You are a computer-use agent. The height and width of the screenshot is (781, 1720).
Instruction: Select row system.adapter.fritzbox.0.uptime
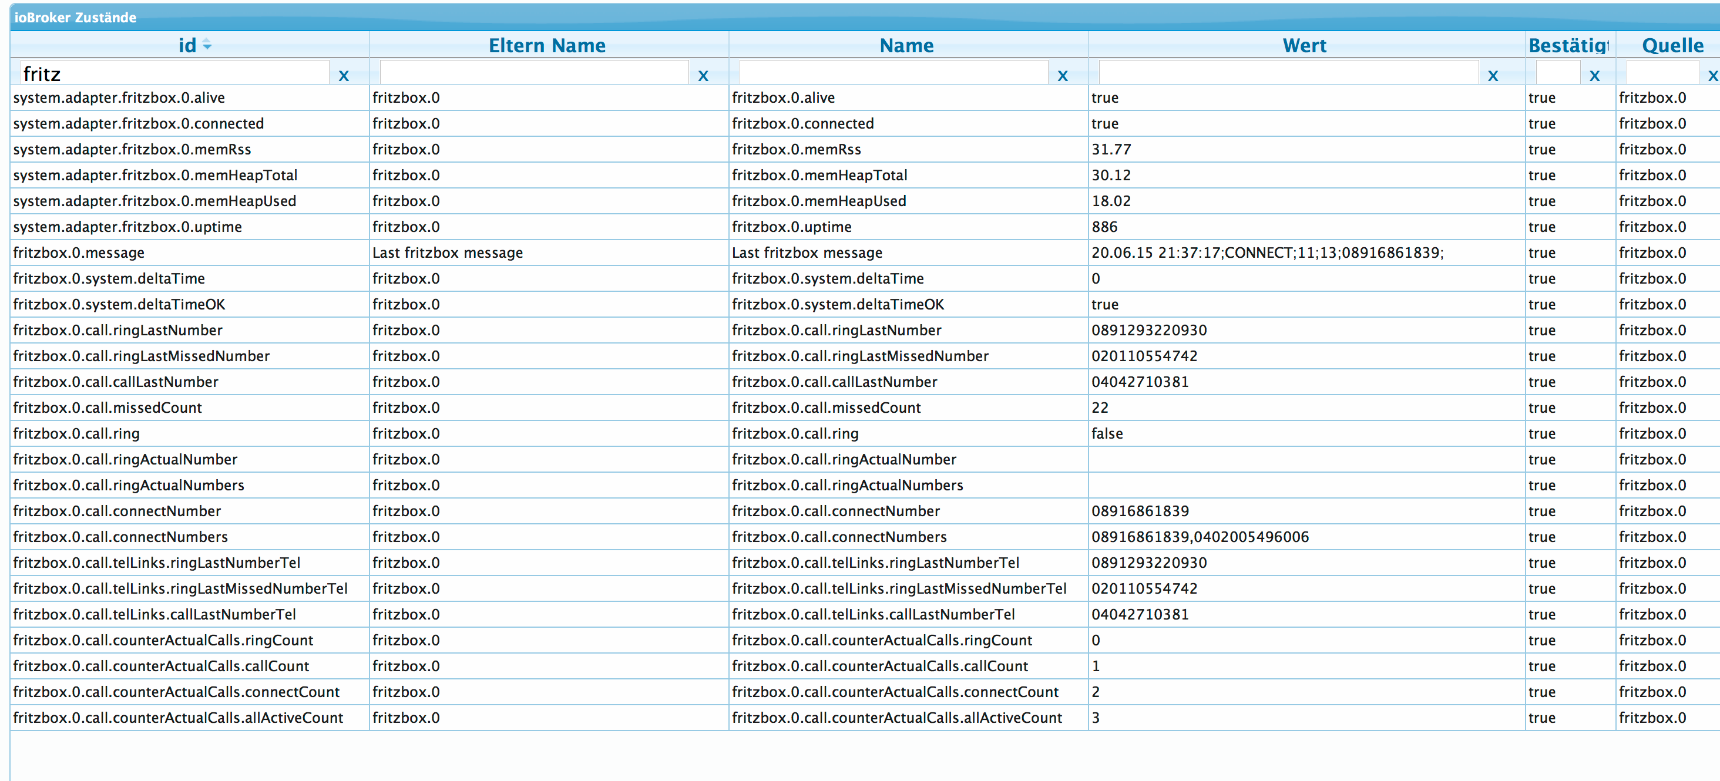click(x=865, y=227)
